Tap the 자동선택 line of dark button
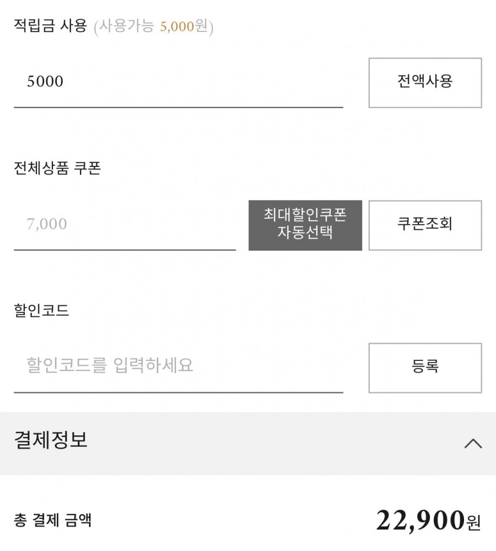This screenshot has width=496, height=551. [305, 233]
